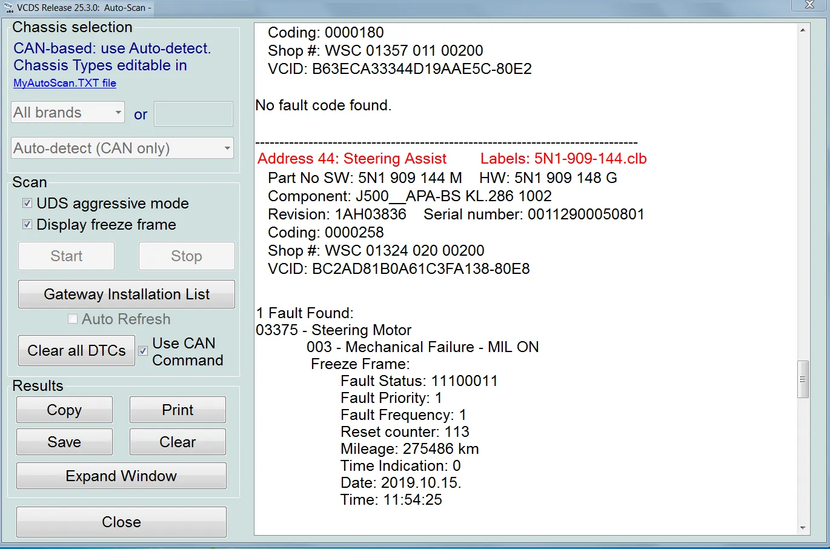Clear the results with the Clear button

click(178, 442)
